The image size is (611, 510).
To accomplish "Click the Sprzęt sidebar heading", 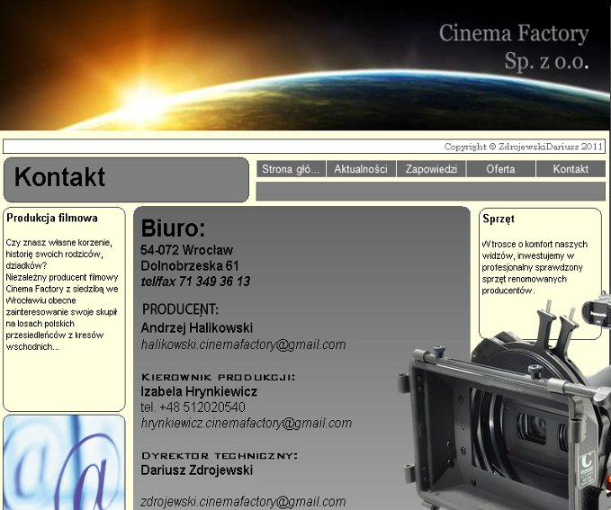I will tap(499, 219).
